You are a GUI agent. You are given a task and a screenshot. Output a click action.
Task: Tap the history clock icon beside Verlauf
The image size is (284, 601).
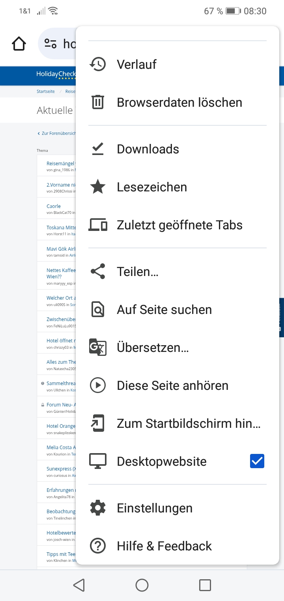pyautogui.click(x=98, y=64)
